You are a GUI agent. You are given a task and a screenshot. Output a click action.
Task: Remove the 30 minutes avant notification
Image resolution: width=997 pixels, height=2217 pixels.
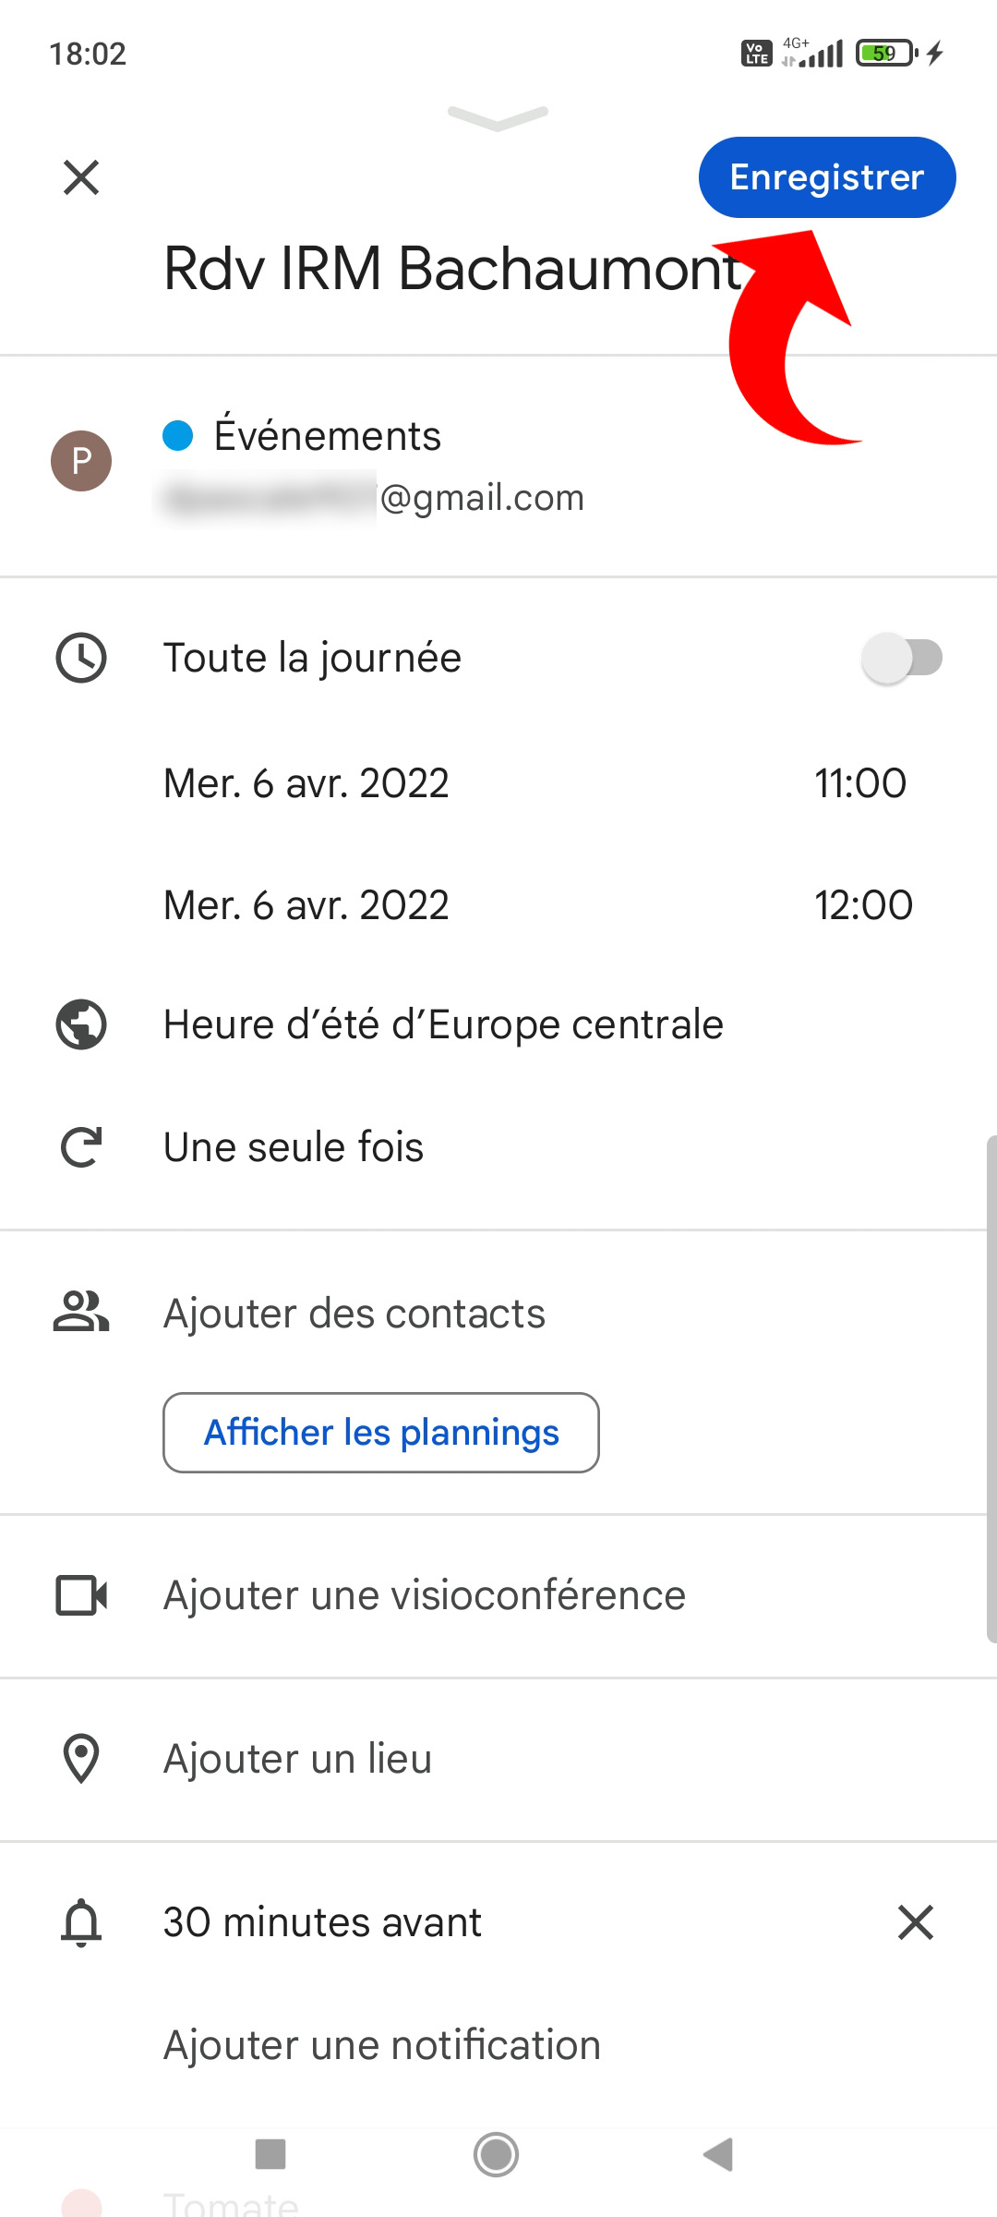[915, 1922]
